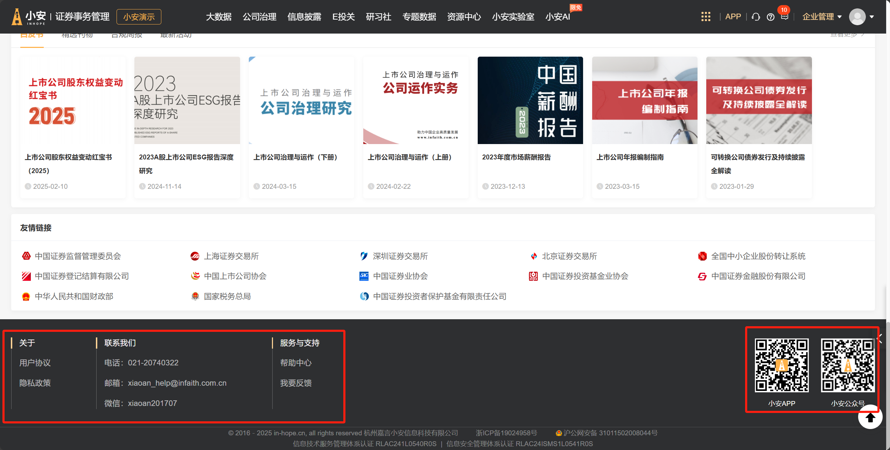Open the 公司运作实务 cover thumbnail
890x450 pixels.
pyautogui.click(x=416, y=100)
